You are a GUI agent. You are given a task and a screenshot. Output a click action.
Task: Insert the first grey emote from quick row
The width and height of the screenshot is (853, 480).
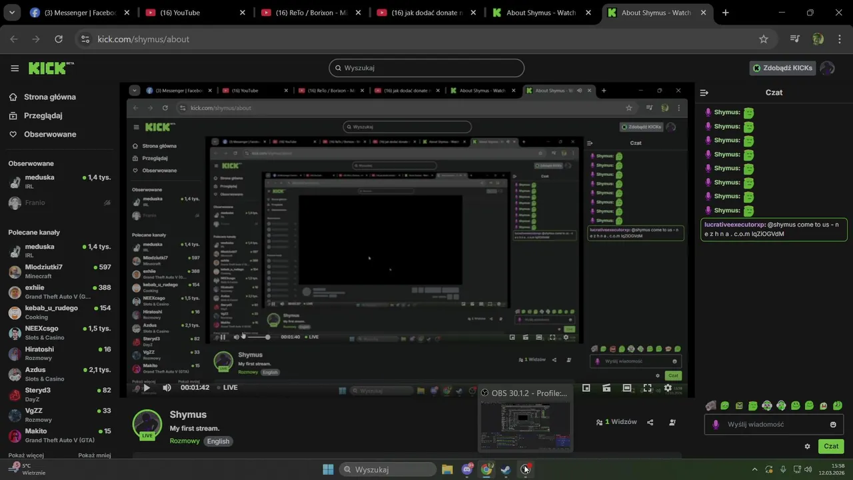[711, 405]
